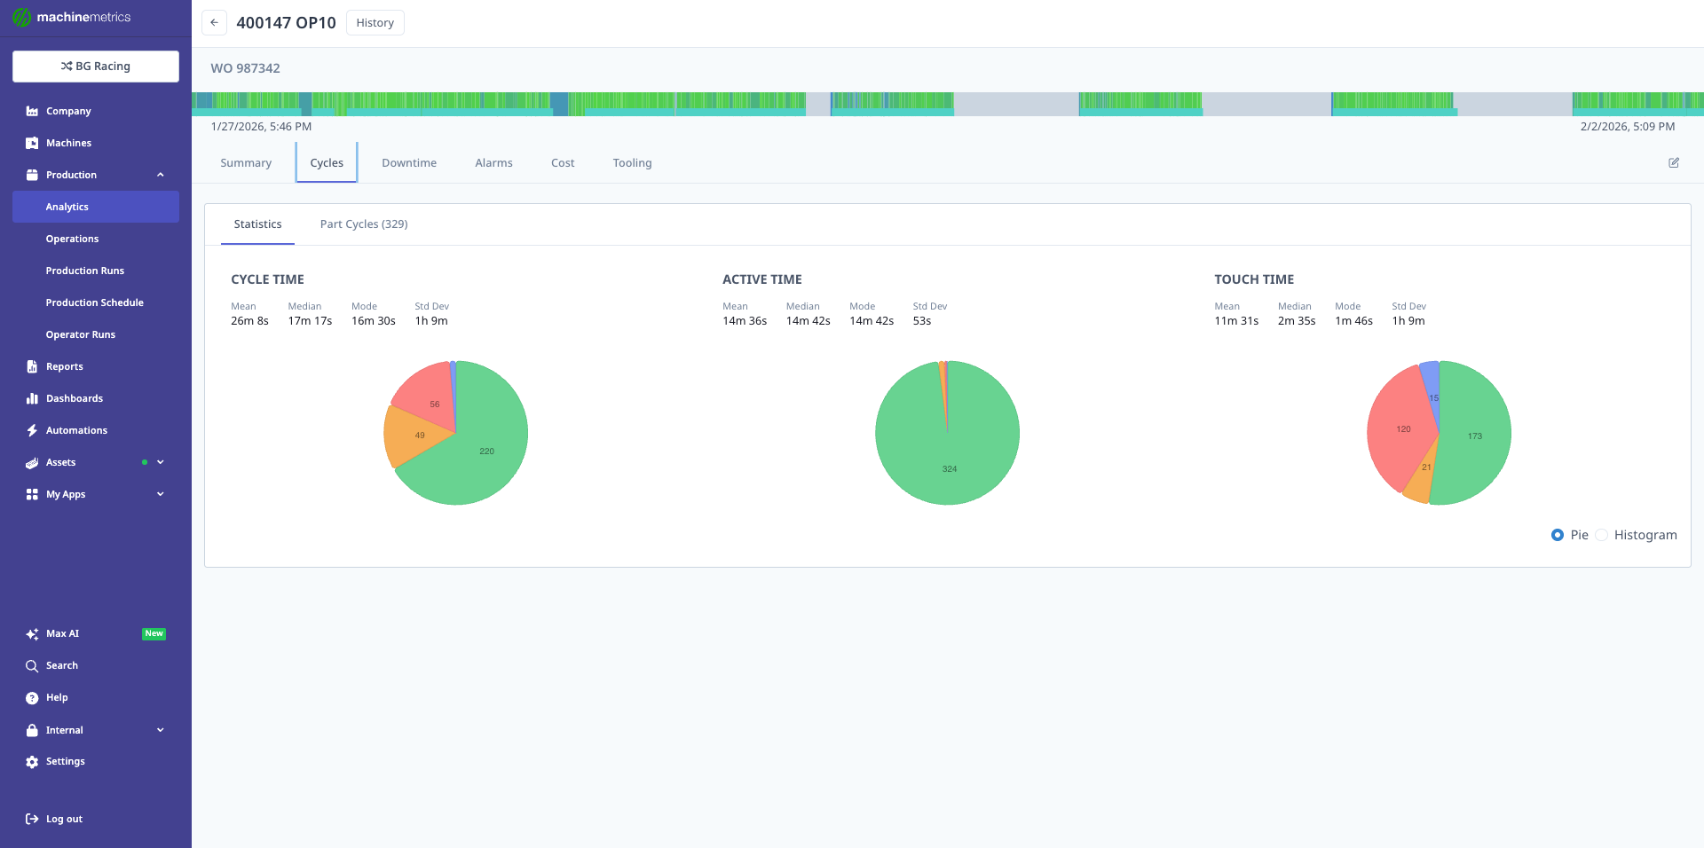Viewport: 1704px width, 848px height.
Task: Click the History button
Action: (375, 22)
